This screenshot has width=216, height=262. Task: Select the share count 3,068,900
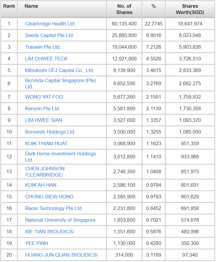[x=124, y=143]
